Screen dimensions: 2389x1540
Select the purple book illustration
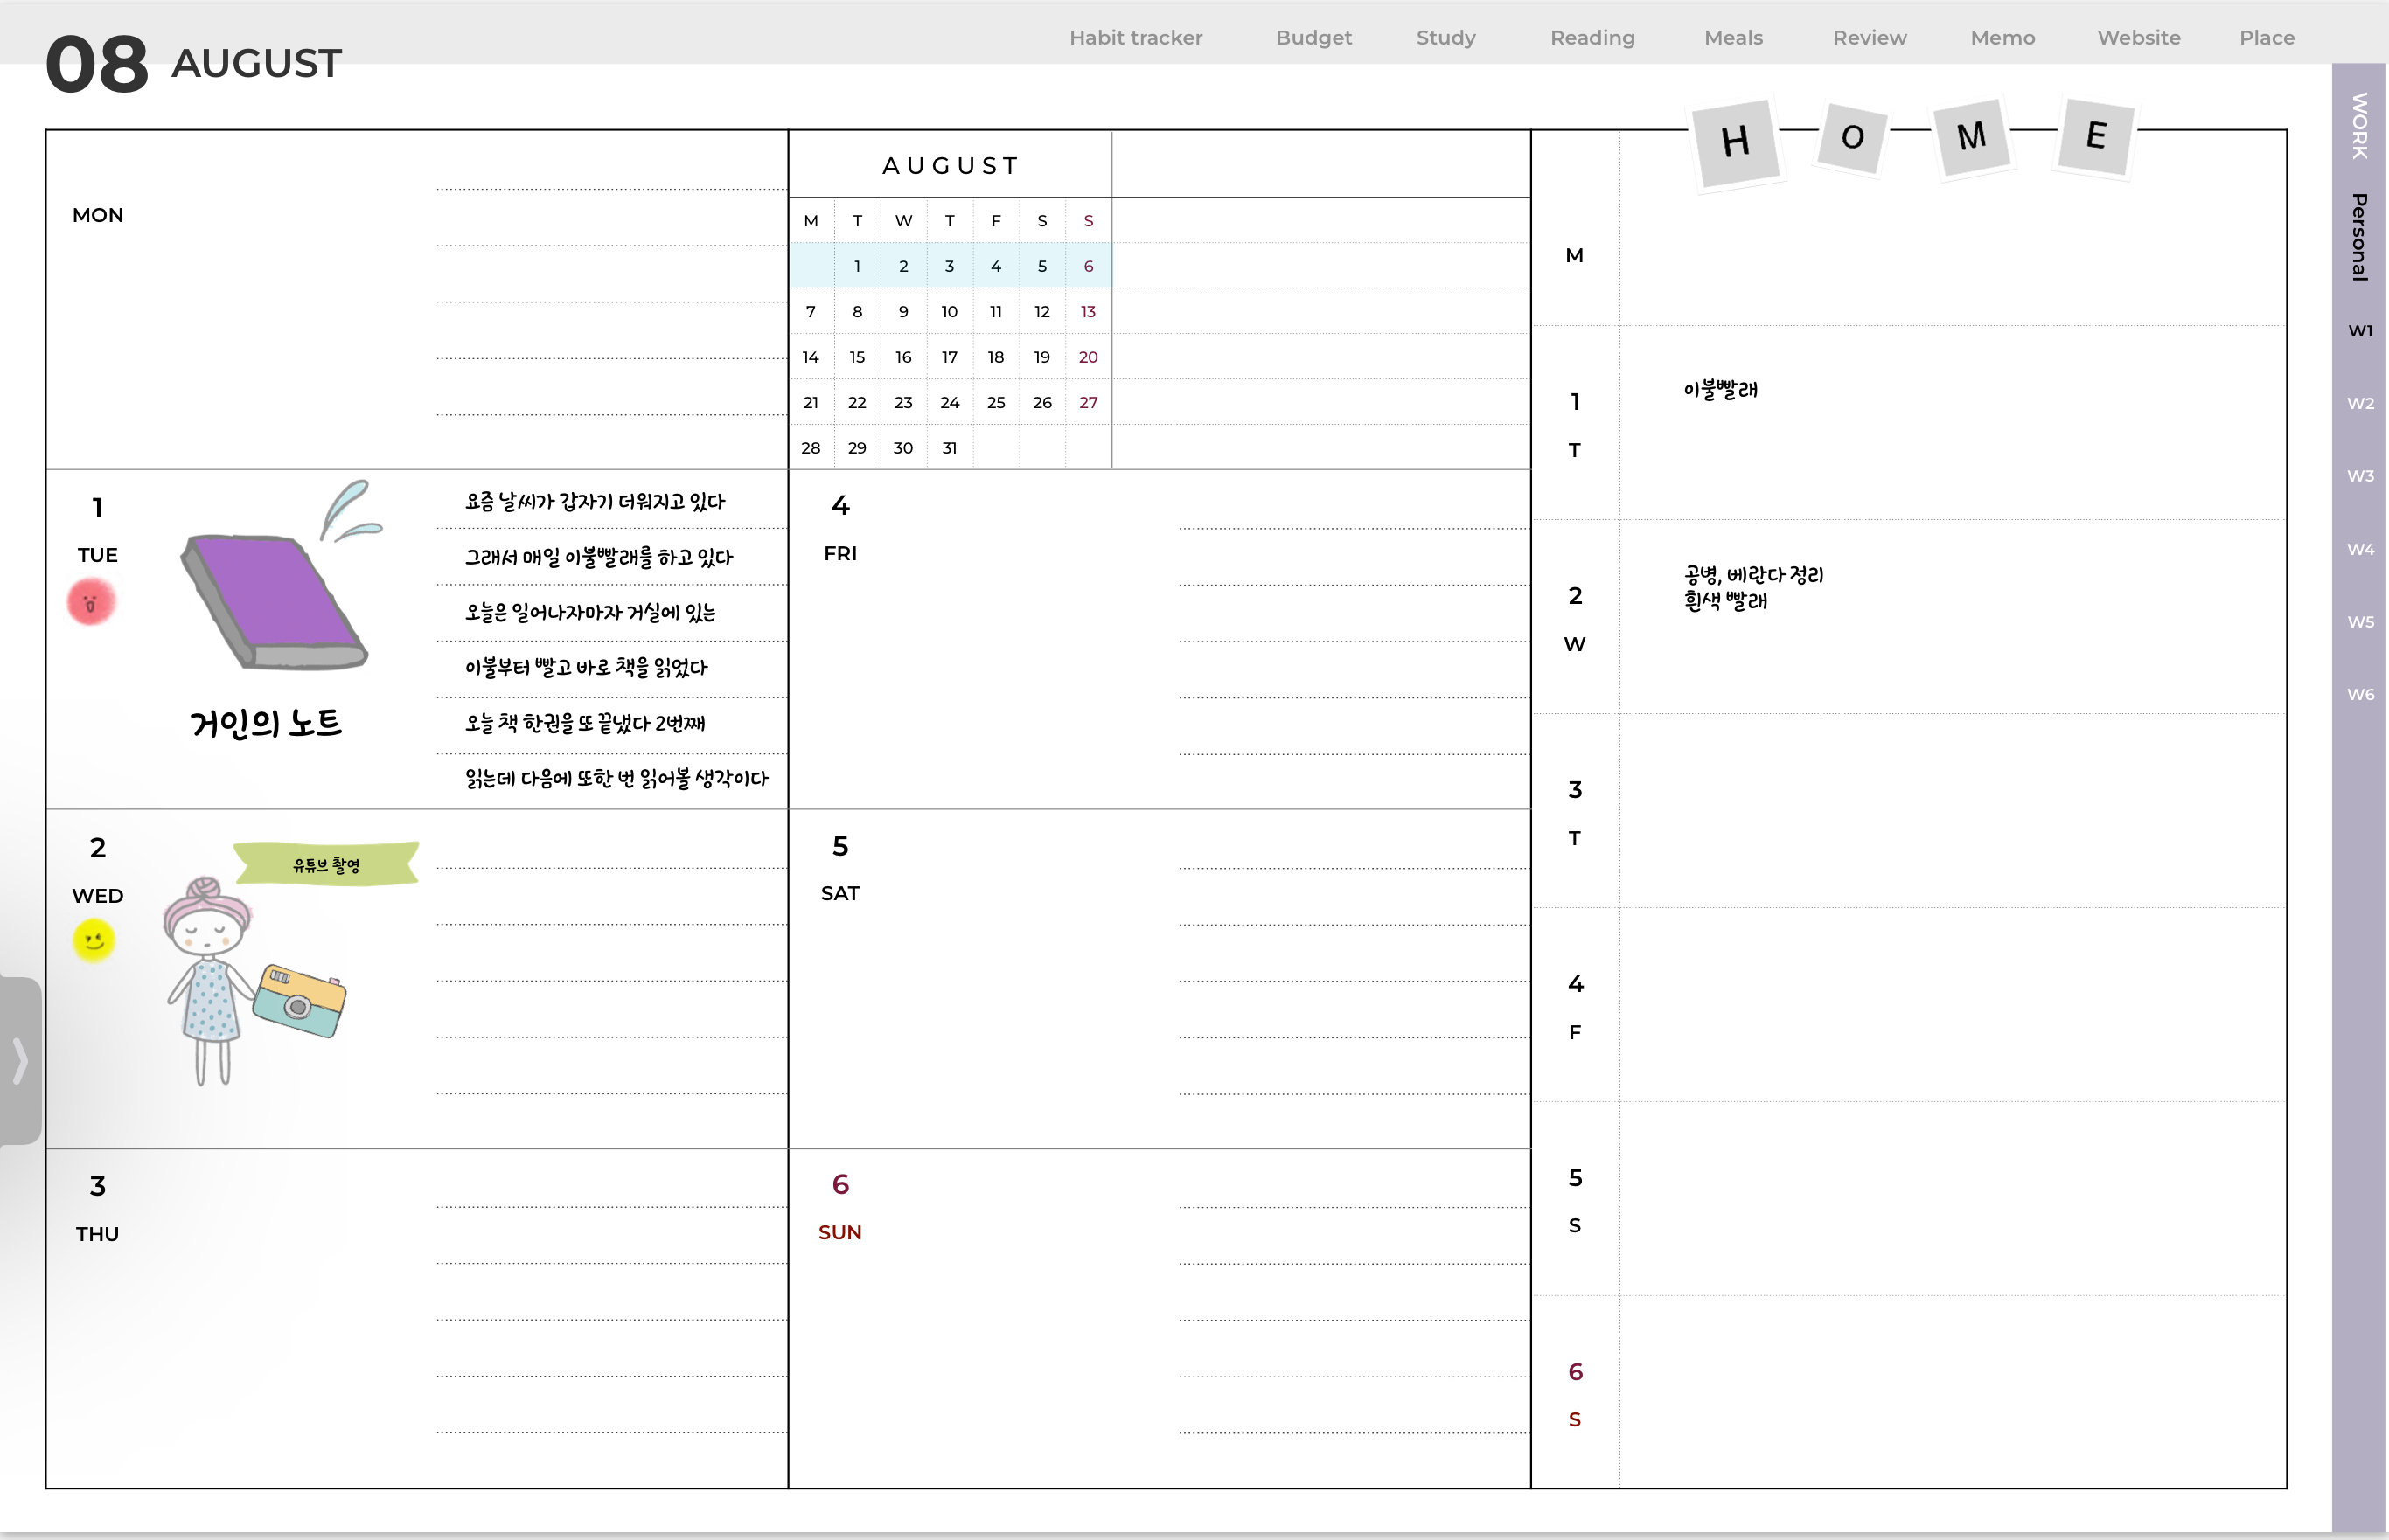tap(274, 600)
